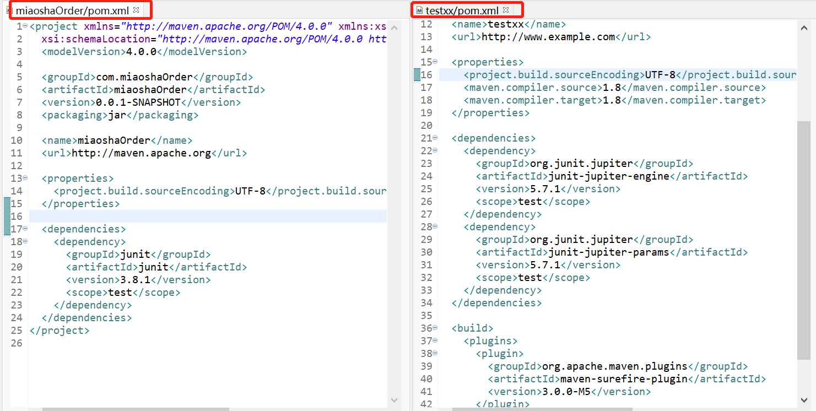Image resolution: width=816 pixels, height=411 pixels.
Task: Click scope test on line 26 in testxx
Action: [533, 202]
